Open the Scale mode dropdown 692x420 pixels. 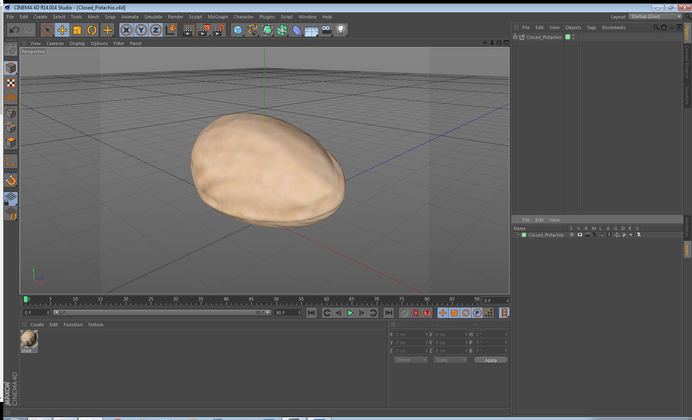click(x=451, y=360)
